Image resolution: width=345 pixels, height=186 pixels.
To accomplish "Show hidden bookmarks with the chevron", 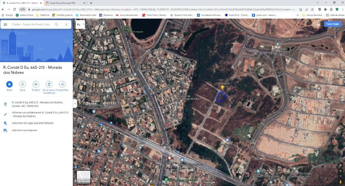I will tap(297, 15).
